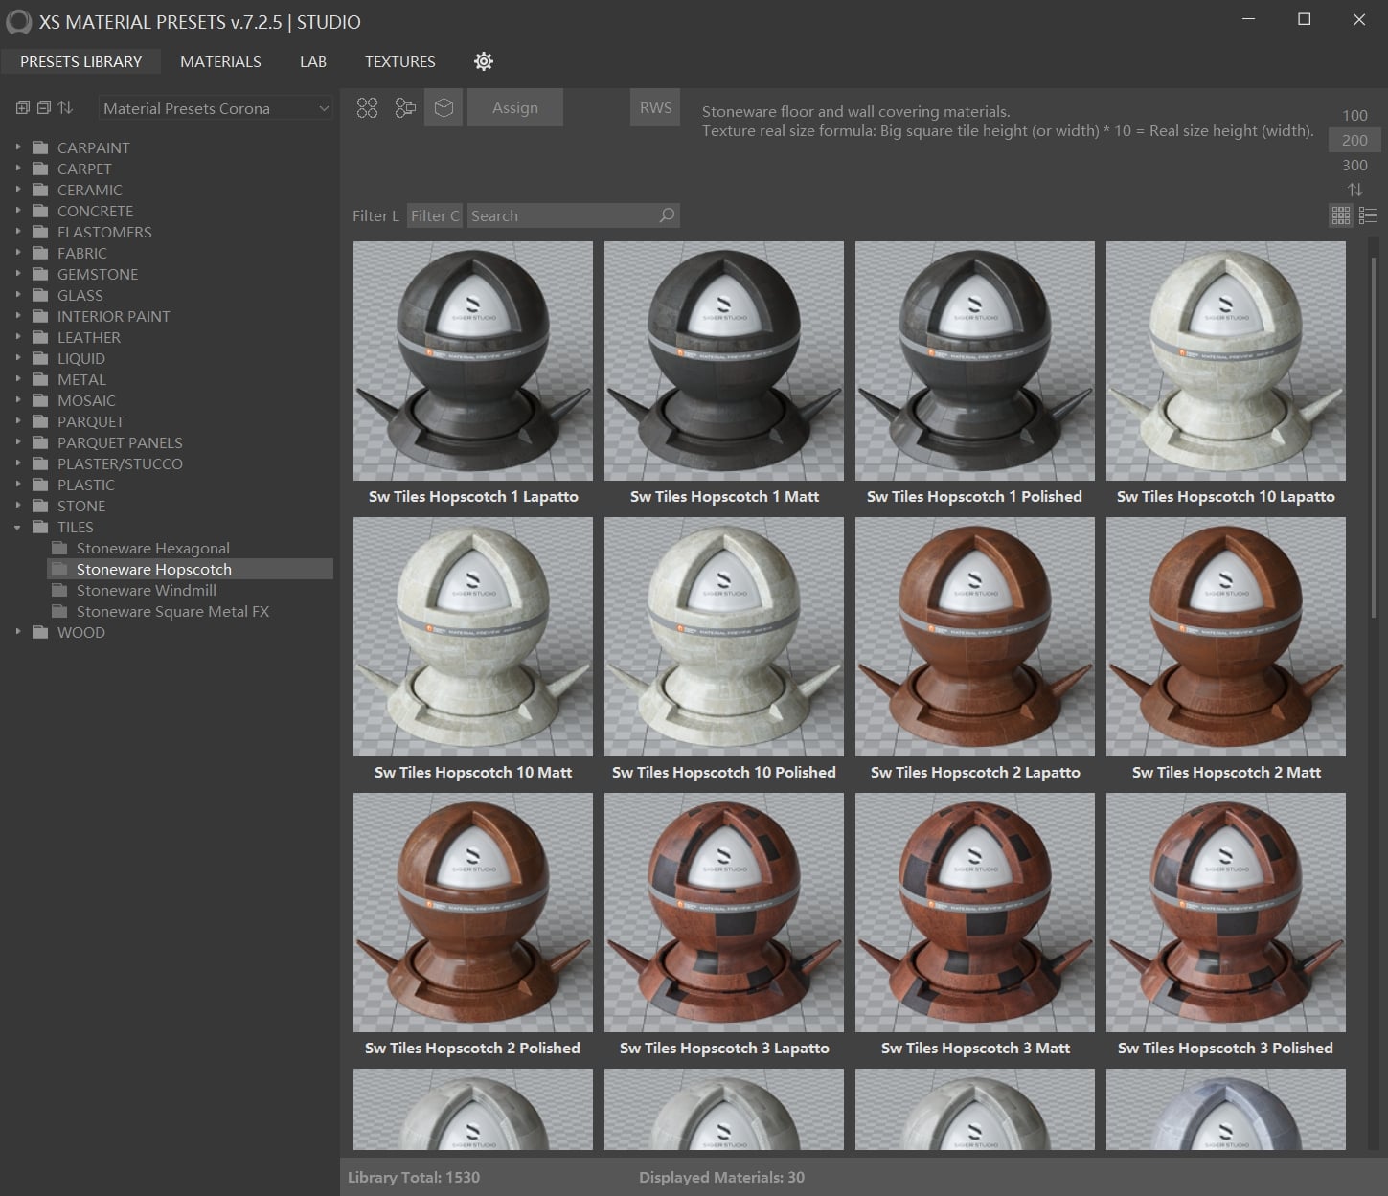Open the Material Presets Corona dropdown
This screenshot has width=1388, height=1196.
click(216, 108)
